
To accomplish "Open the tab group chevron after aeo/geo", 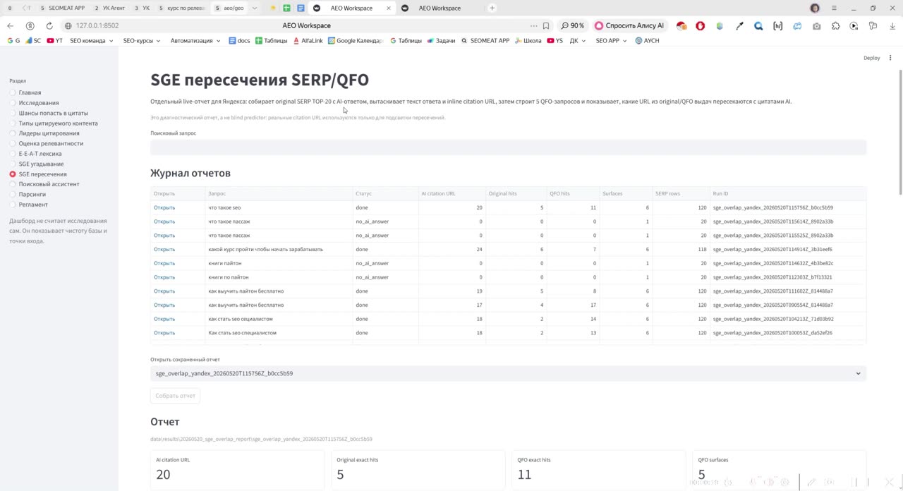I will (x=255, y=8).
